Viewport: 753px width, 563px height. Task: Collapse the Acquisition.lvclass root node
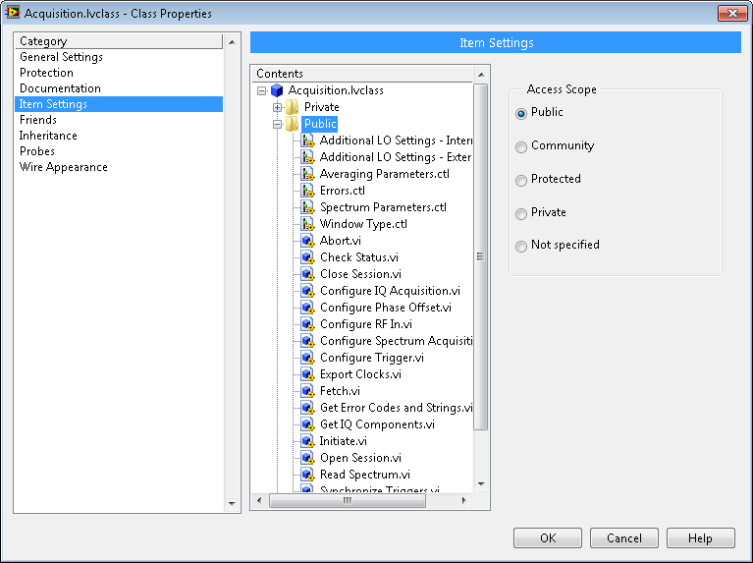(261, 90)
